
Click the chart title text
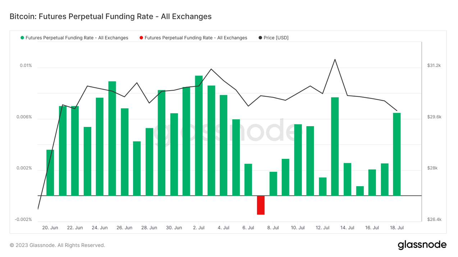click(x=110, y=17)
